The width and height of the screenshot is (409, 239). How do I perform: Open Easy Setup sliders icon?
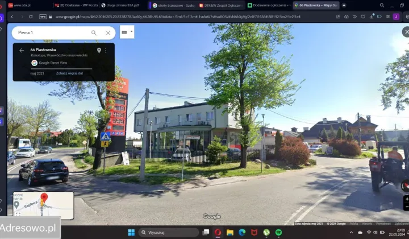388,17
